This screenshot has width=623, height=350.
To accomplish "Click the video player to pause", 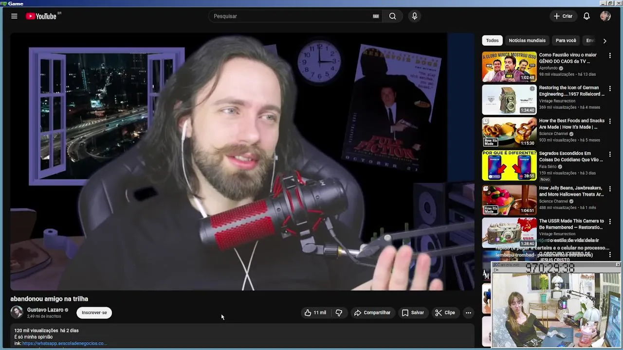I will click(242, 161).
